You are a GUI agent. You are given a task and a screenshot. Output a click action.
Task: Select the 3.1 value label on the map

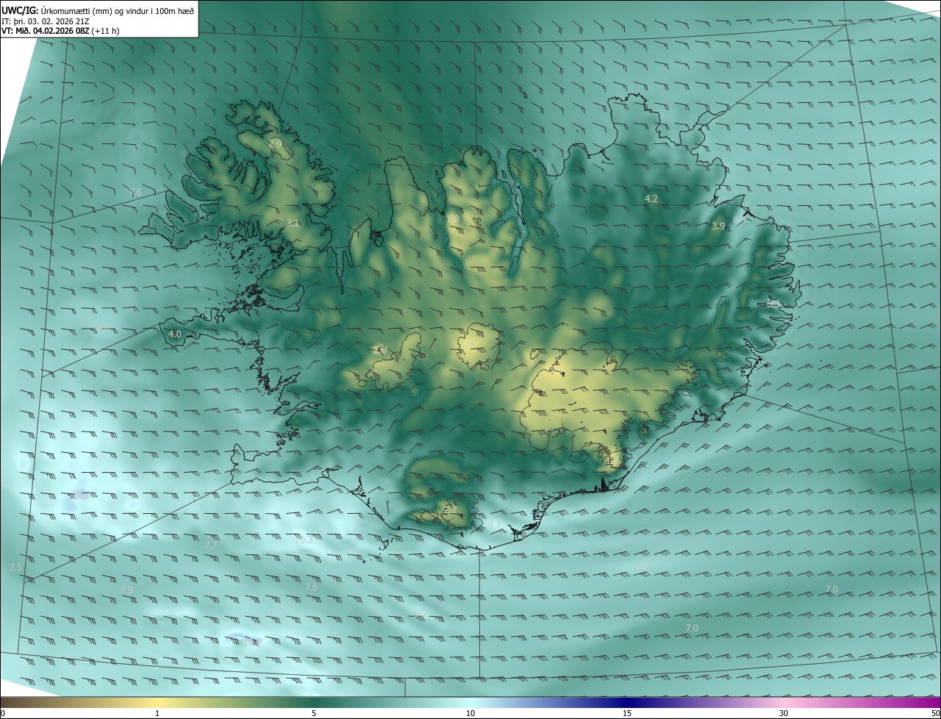[x=293, y=223]
